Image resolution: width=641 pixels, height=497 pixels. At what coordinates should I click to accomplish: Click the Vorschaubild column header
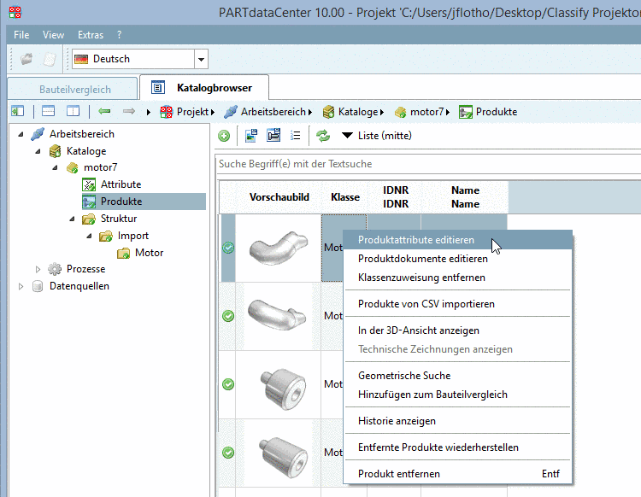click(x=279, y=197)
